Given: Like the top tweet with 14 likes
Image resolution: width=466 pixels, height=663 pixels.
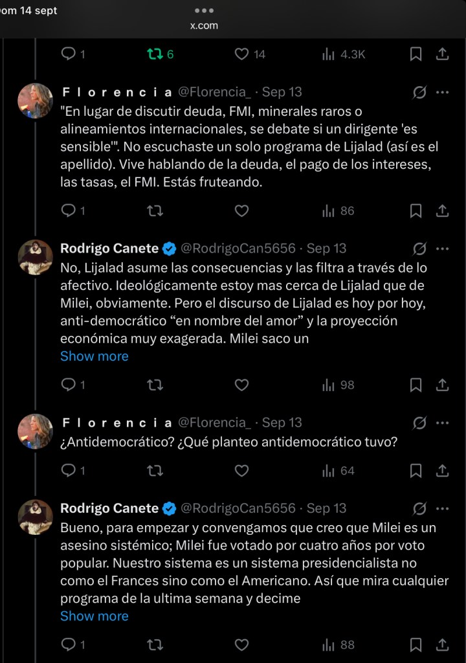Looking at the screenshot, I should pyautogui.click(x=241, y=54).
